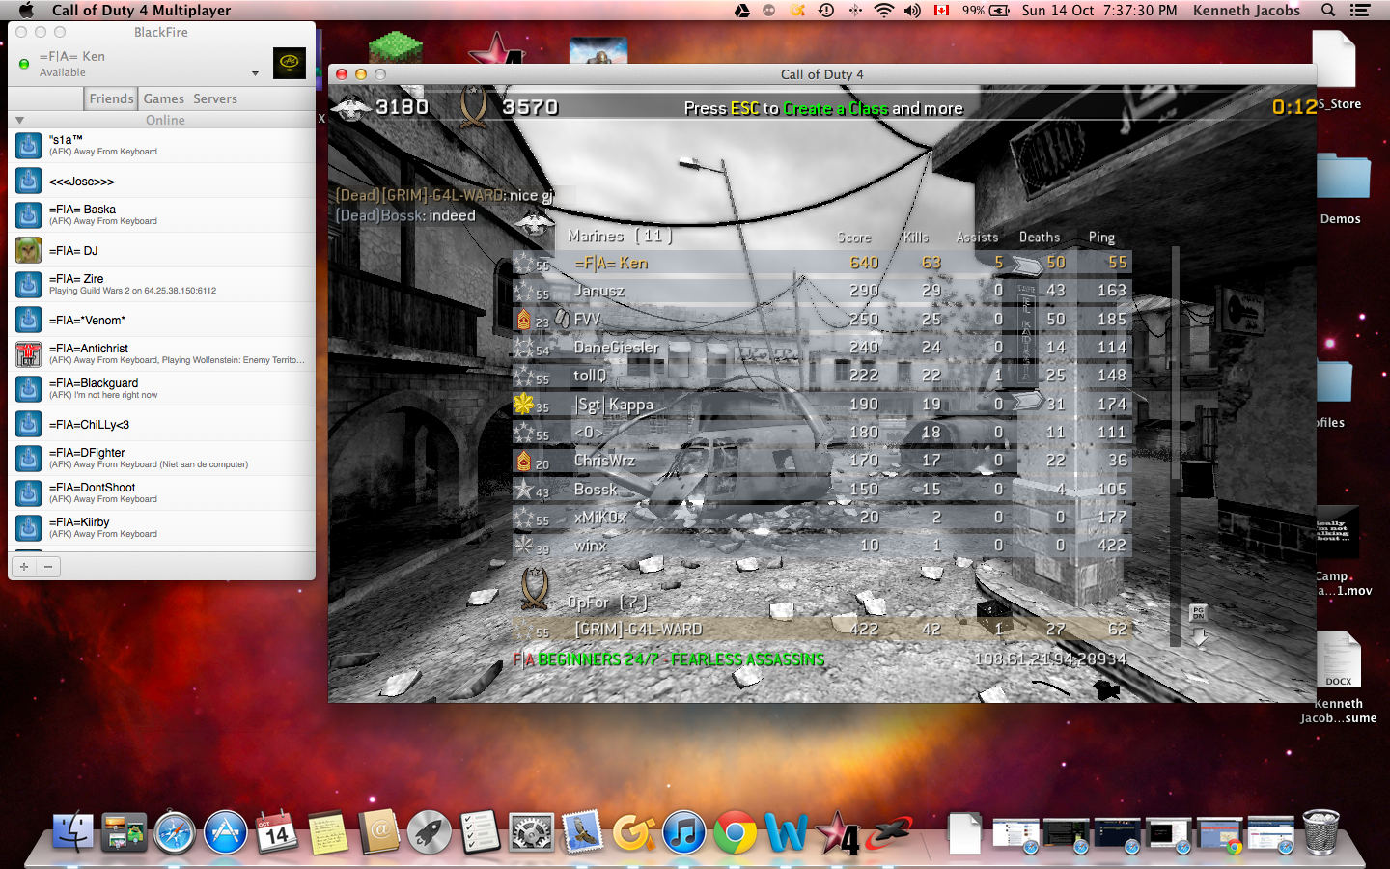Click the =F|A= Ken scoreboard row
1390x869 pixels.
[x=821, y=263]
